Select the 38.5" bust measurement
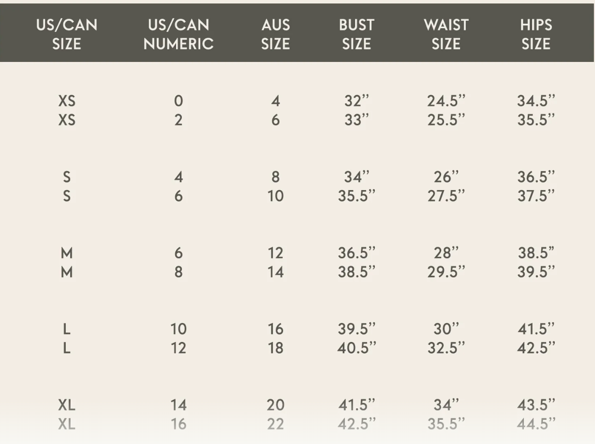This screenshot has width=595, height=444. [357, 272]
